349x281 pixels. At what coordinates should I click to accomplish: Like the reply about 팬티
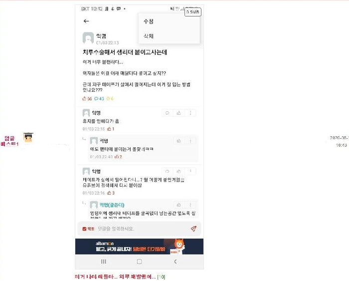point(178,141)
